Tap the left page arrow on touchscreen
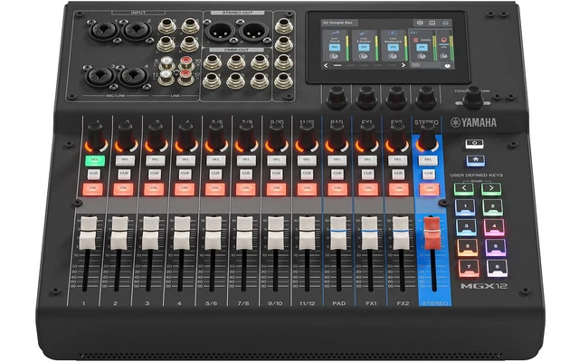The width and height of the screenshot is (579, 362). tap(326, 65)
